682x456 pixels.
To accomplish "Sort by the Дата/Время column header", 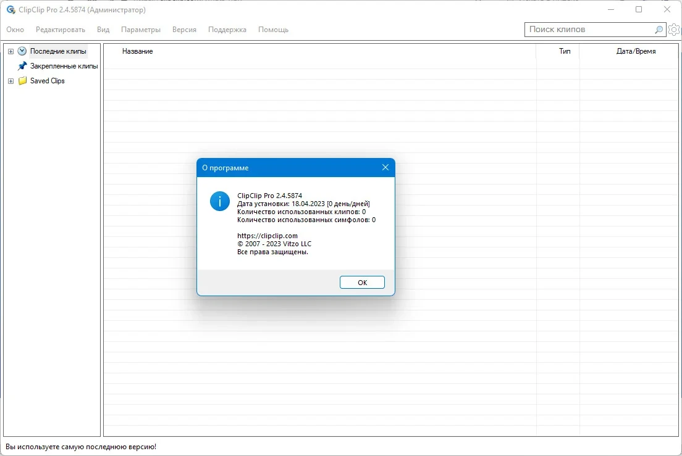I will point(636,51).
